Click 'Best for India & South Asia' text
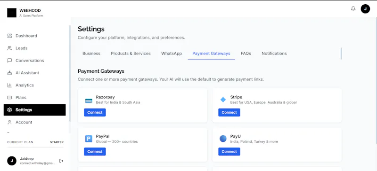 tap(118, 102)
